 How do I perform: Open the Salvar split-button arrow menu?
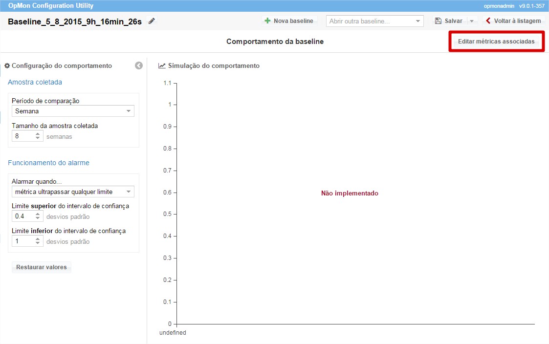point(472,21)
